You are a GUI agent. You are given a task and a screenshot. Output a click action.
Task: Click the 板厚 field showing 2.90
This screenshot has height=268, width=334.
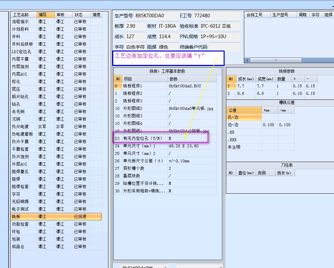point(135,26)
